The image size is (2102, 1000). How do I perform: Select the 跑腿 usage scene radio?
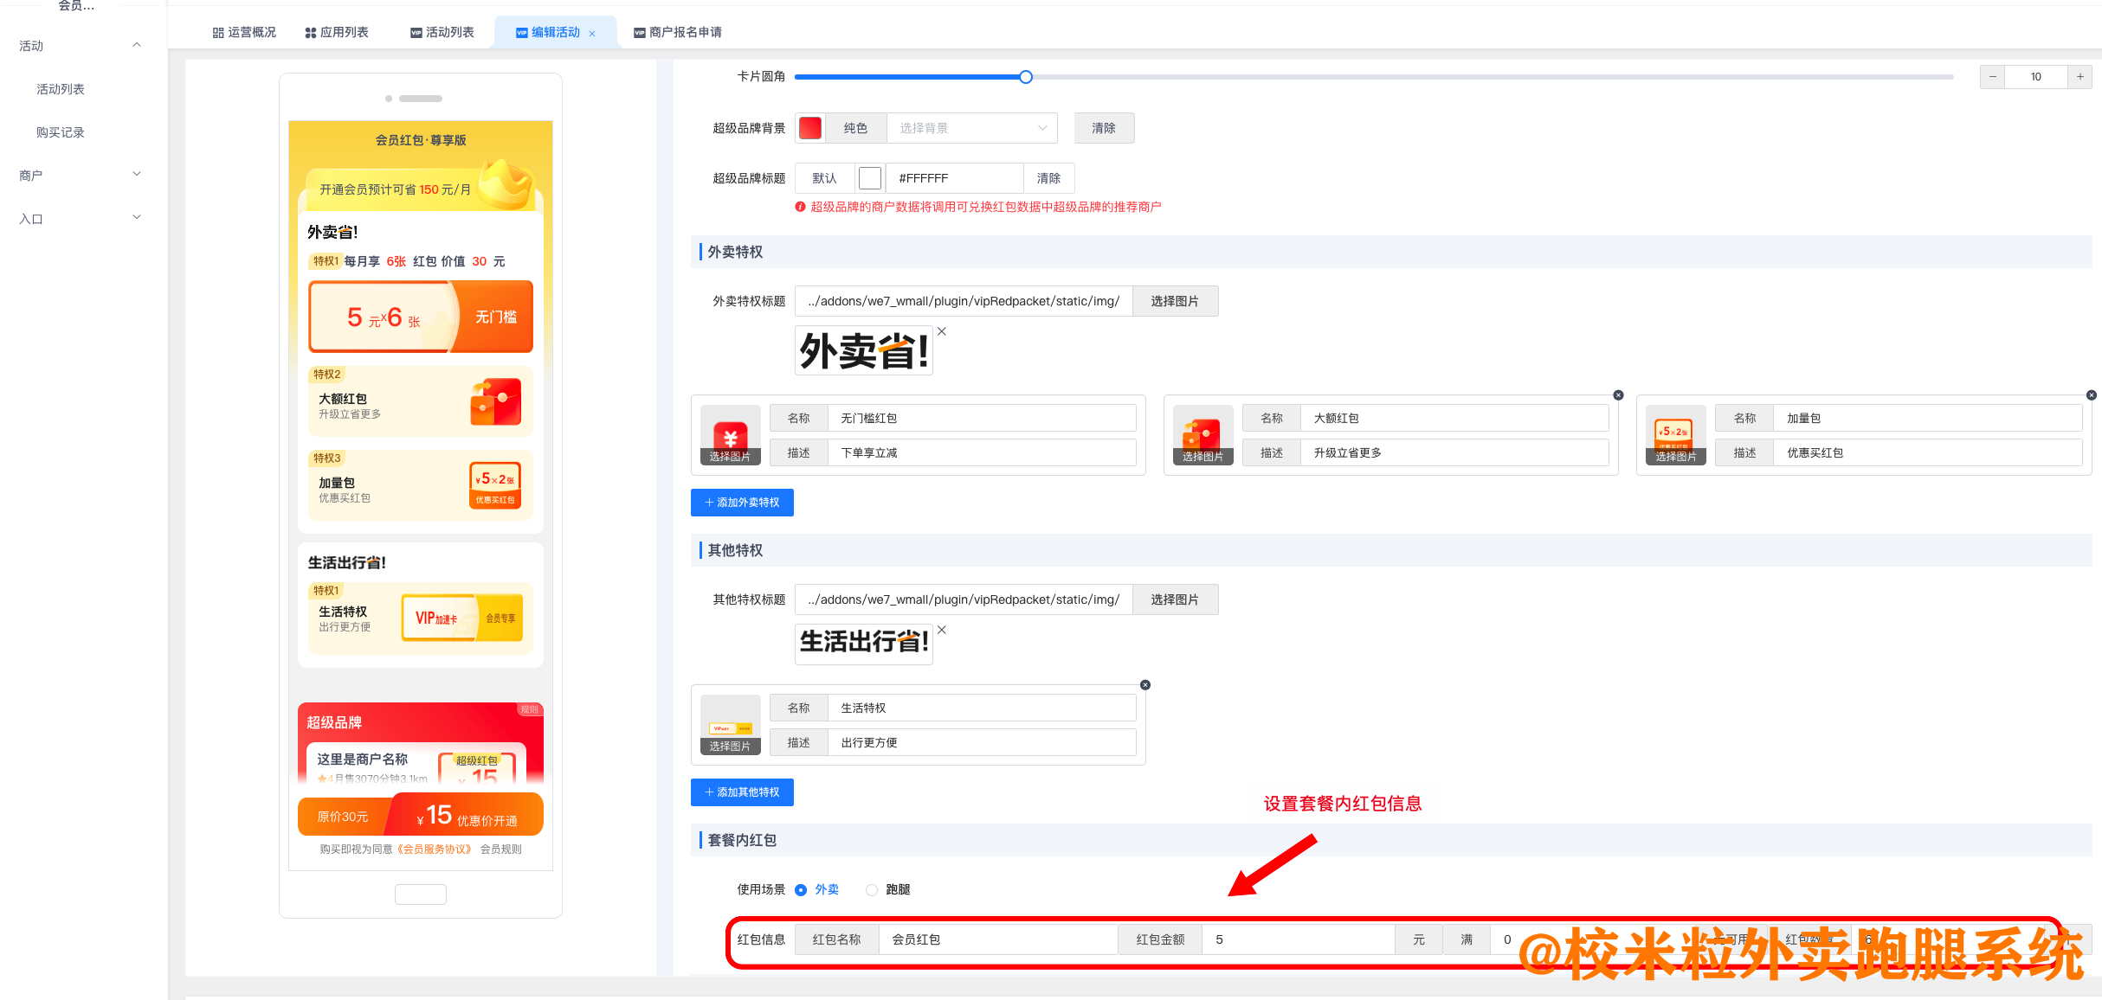(871, 889)
